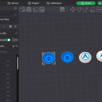Add a new plate with grid-plus icon
Viewport: 102px width, 102px height.
click(x=29, y=9)
